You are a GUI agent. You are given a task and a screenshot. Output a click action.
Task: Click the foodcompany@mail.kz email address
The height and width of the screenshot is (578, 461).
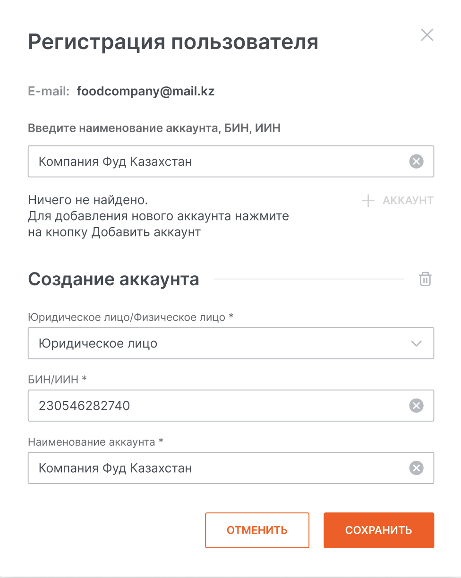tap(145, 91)
